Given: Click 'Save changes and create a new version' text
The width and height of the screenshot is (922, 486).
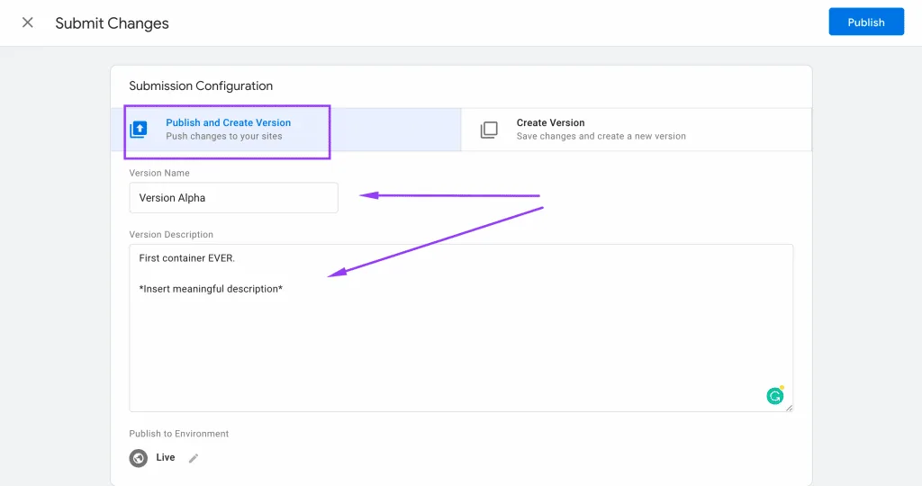Looking at the screenshot, I should point(601,136).
